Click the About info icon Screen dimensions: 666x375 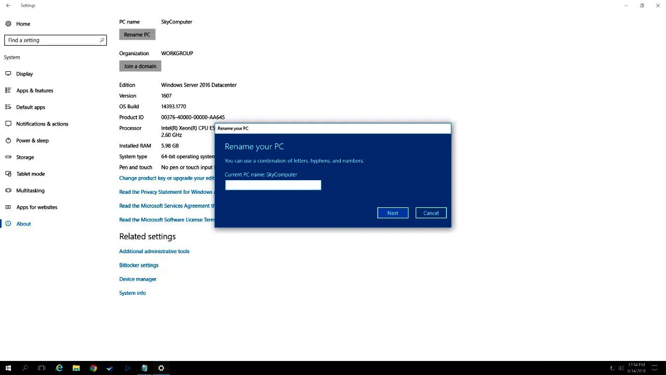(x=8, y=224)
